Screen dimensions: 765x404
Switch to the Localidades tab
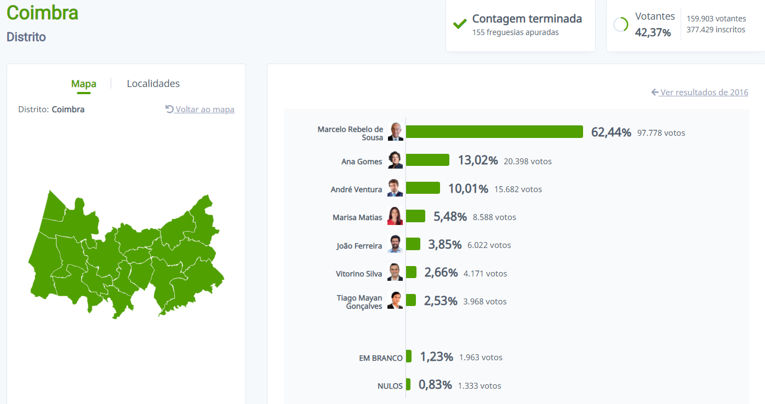click(x=153, y=84)
